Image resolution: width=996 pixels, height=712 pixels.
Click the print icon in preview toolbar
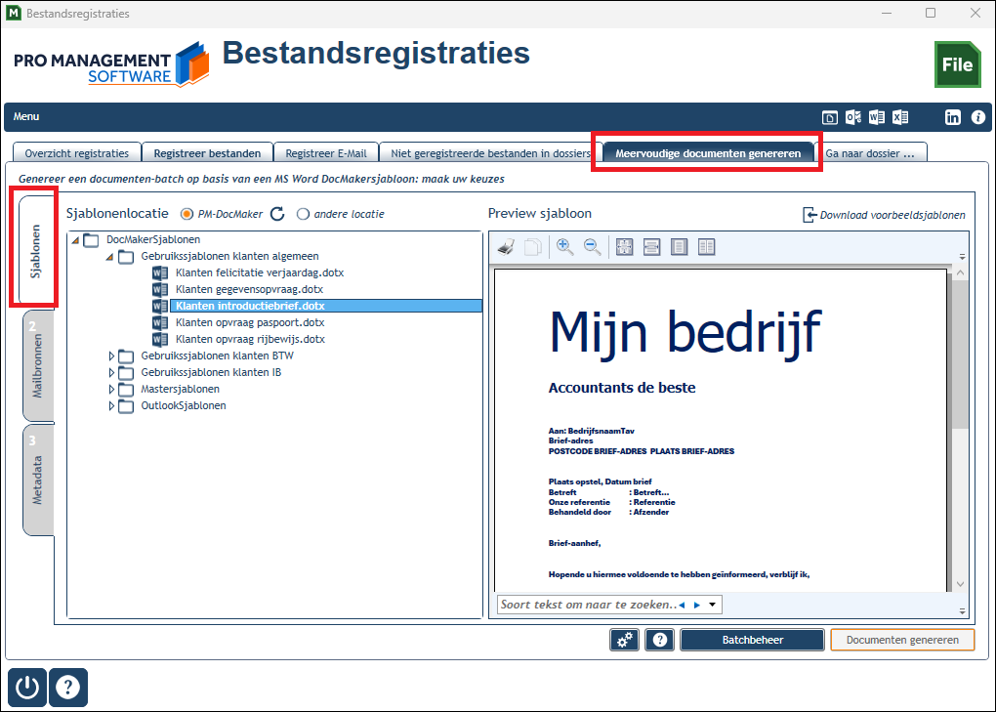click(506, 247)
